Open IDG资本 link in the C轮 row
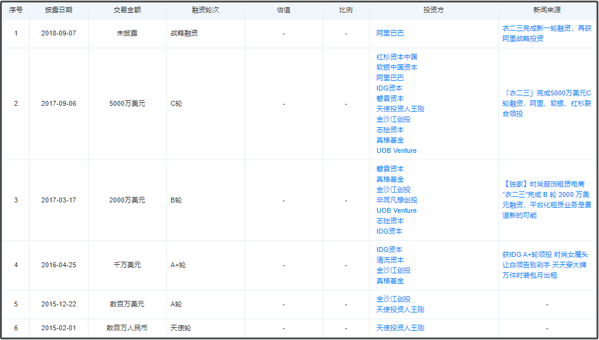599x340 pixels. click(x=389, y=88)
